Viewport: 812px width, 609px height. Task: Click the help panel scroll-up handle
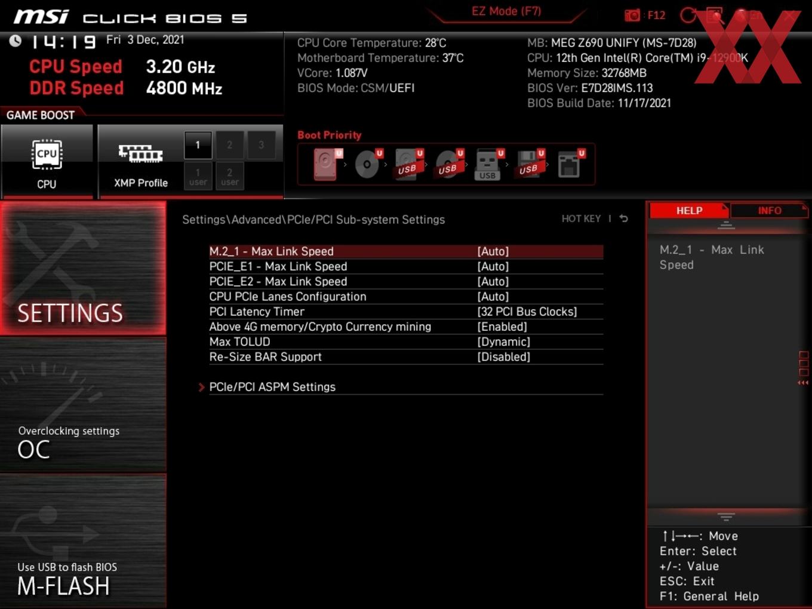point(726,226)
